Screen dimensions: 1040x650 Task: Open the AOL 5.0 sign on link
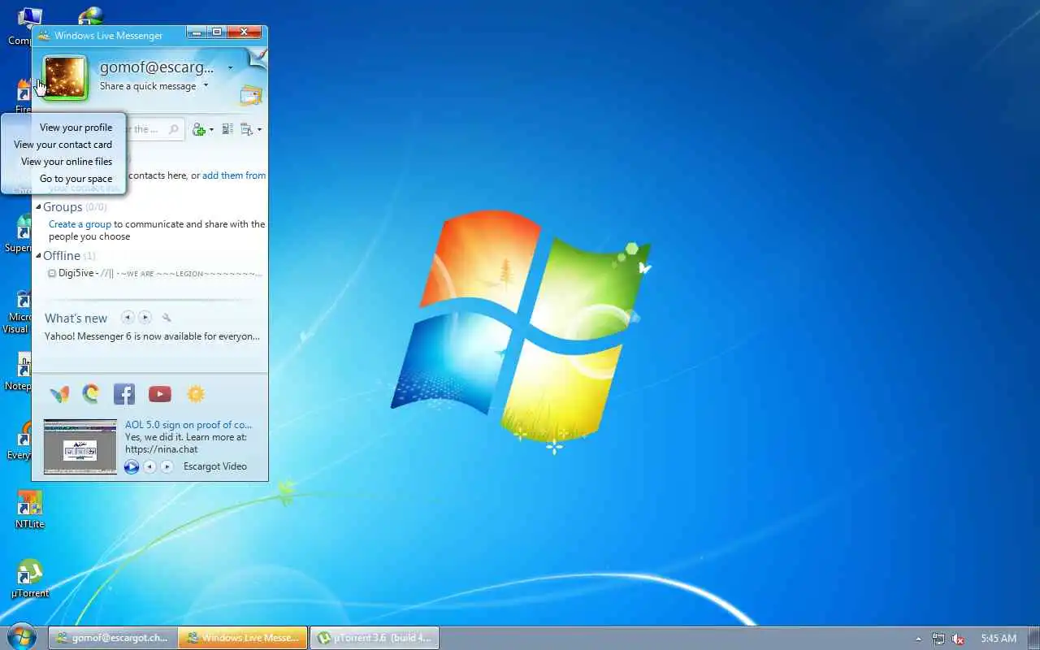pos(188,424)
